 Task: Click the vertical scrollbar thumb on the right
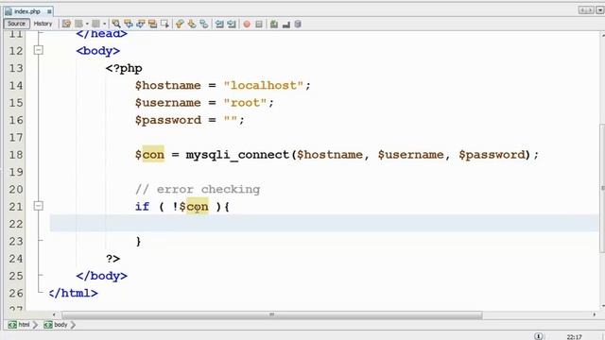point(602,188)
